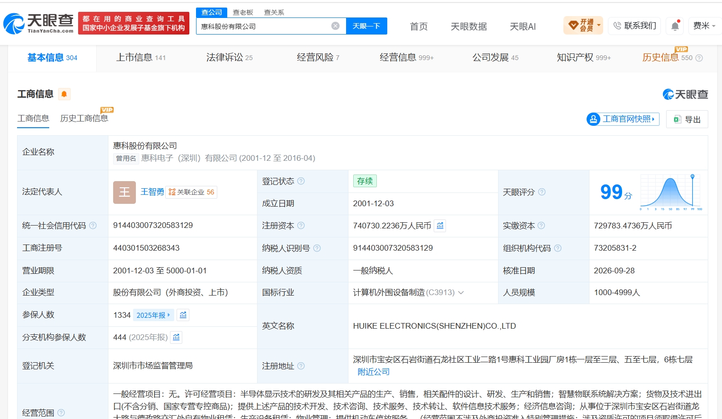Open 工商官网快照 snapshot
The width and height of the screenshot is (722, 419).
[623, 119]
